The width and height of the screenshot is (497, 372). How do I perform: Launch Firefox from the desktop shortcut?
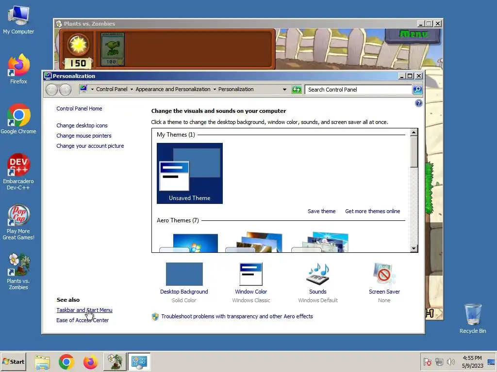(x=18, y=69)
